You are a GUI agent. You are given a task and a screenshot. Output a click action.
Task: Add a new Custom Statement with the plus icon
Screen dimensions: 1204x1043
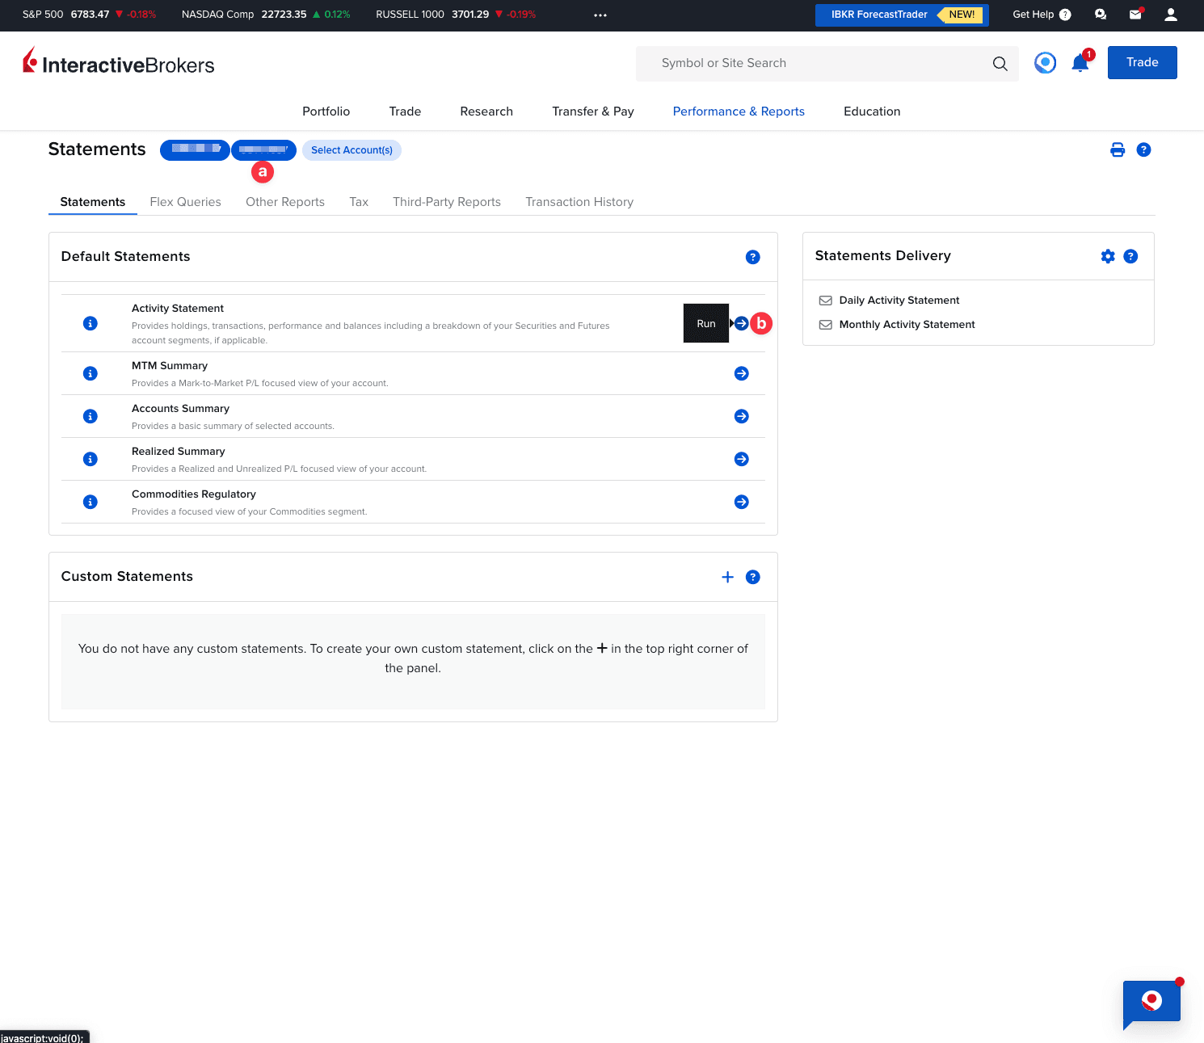click(x=727, y=577)
